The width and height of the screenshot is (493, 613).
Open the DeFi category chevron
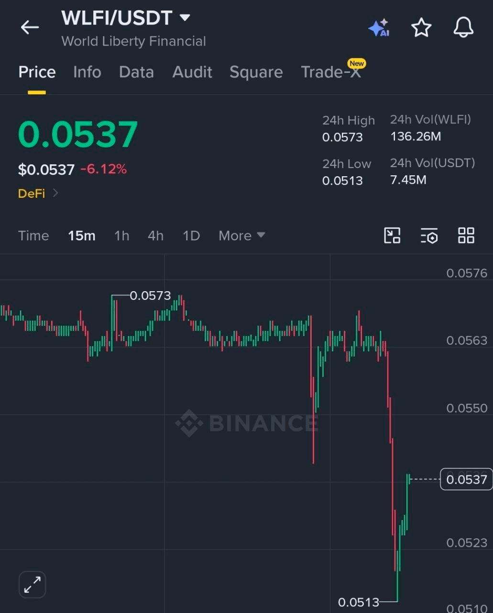55,193
